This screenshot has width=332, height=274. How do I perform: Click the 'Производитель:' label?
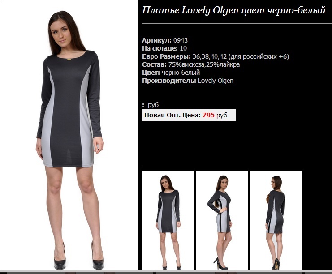(x=169, y=81)
